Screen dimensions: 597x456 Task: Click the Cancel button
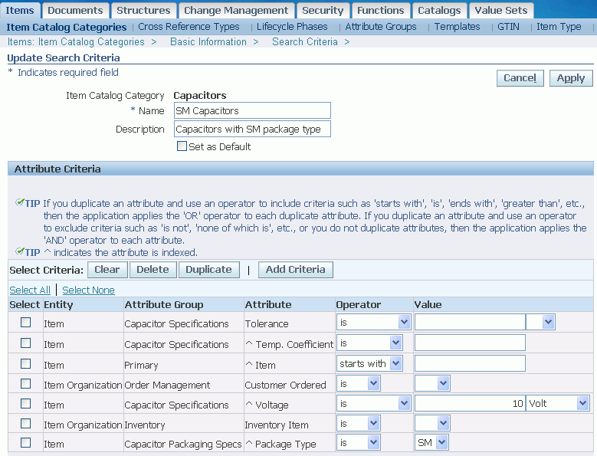click(x=520, y=78)
